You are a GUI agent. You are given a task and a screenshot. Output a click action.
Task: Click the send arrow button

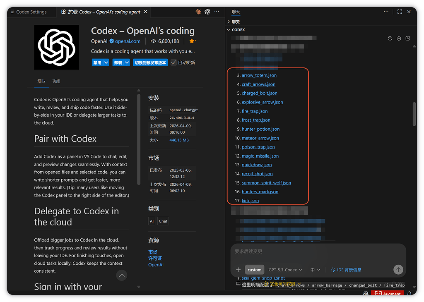click(398, 269)
